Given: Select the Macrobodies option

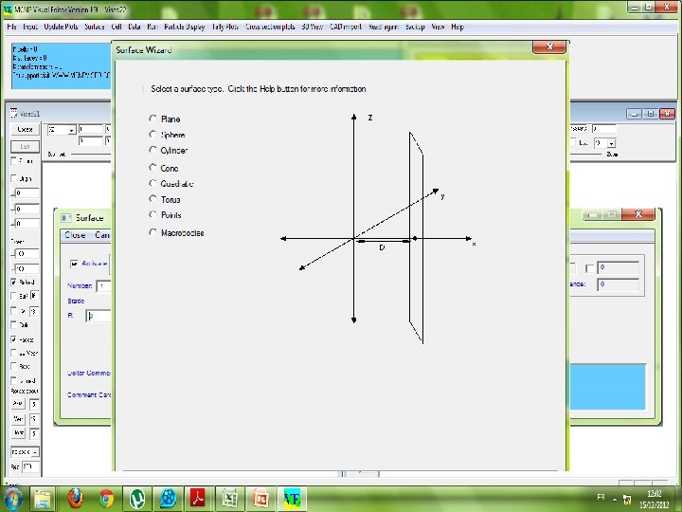Looking at the screenshot, I should [153, 232].
